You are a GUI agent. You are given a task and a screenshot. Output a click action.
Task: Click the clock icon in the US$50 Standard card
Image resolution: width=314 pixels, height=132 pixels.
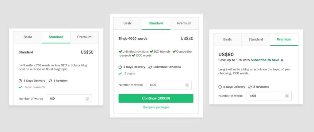[20, 81]
